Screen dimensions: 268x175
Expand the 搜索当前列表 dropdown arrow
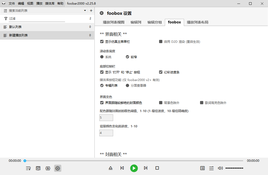[85, 10]
